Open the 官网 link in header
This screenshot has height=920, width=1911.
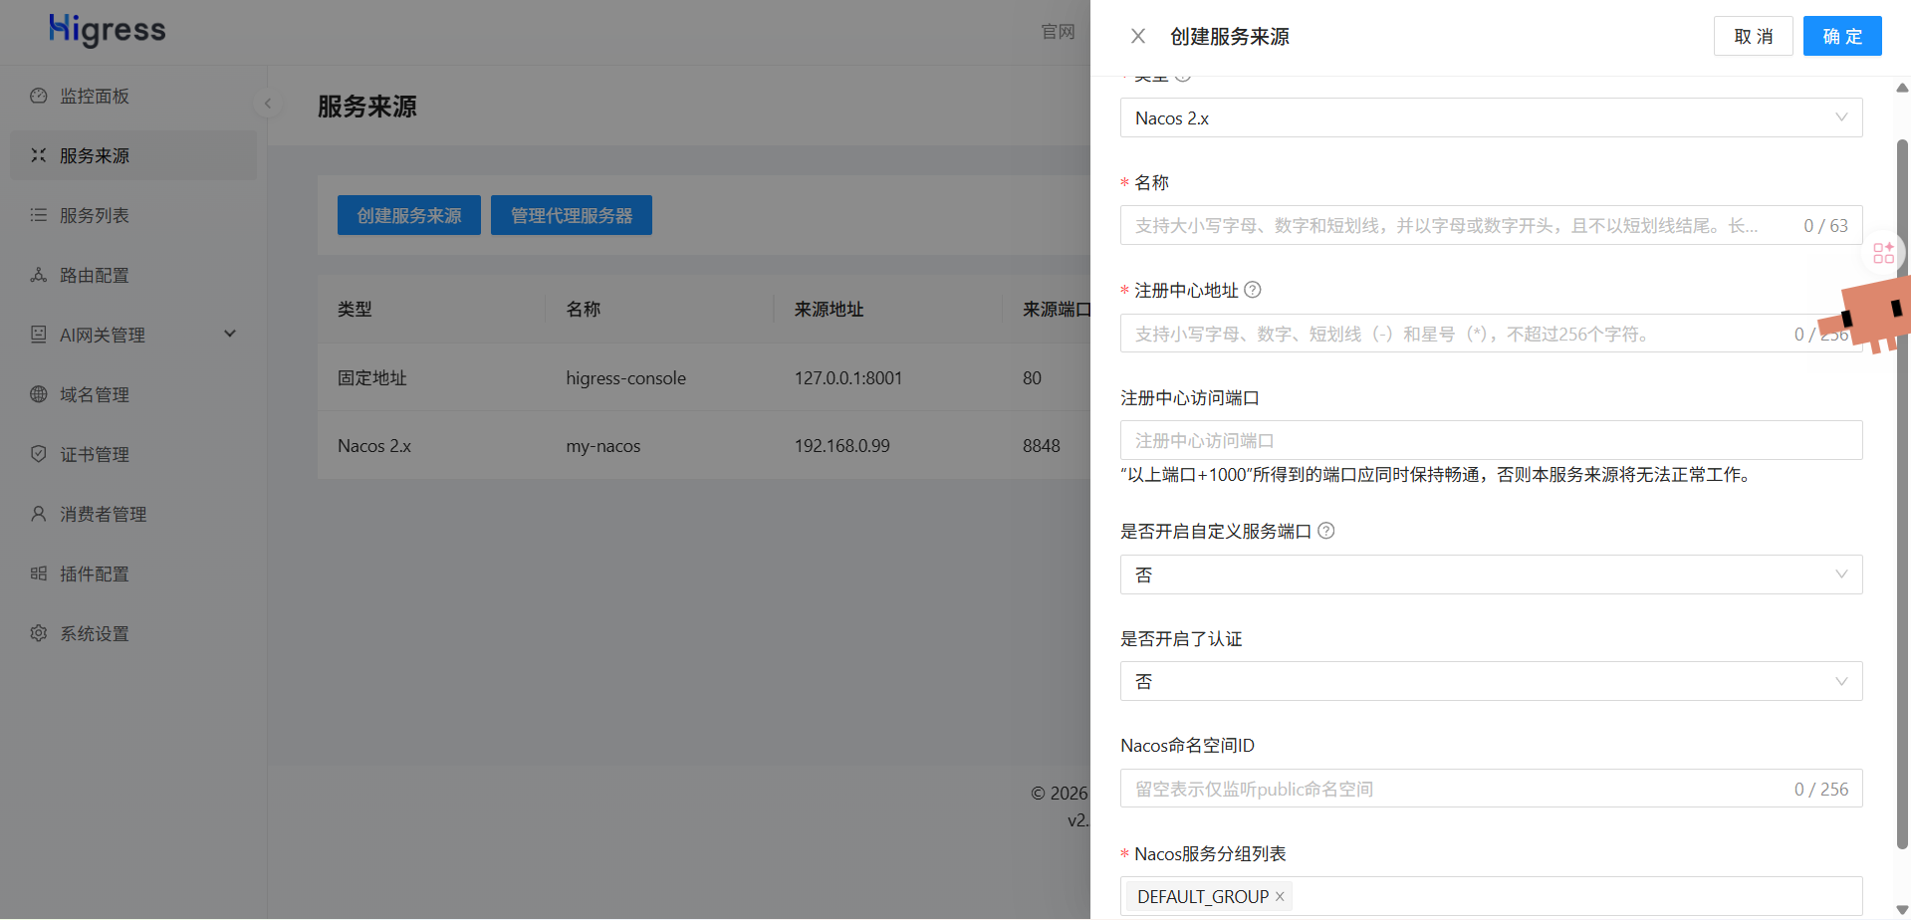click(1058, 32)
